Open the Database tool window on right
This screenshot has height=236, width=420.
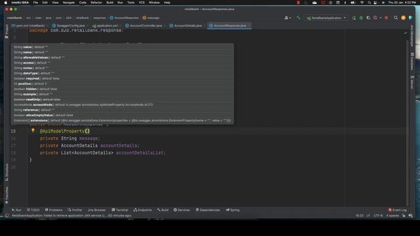412,61
